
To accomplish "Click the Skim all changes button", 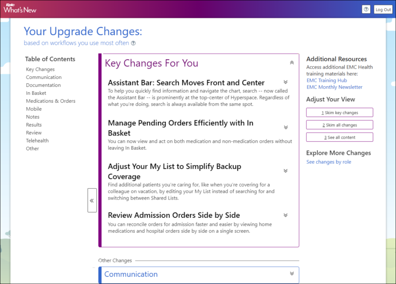I will tap(339, 124).
